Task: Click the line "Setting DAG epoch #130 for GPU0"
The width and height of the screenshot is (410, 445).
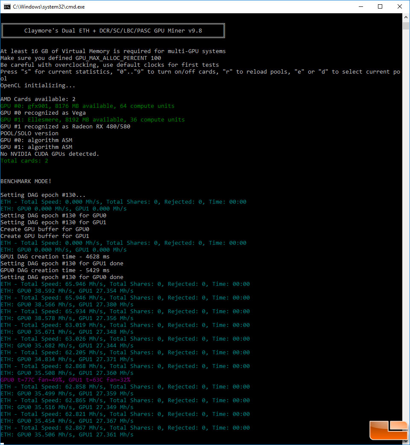Action: tap(53, 215)
